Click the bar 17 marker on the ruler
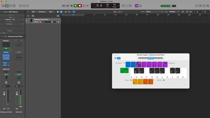This screenshot has width=210, height=118. tap(147, 15)
